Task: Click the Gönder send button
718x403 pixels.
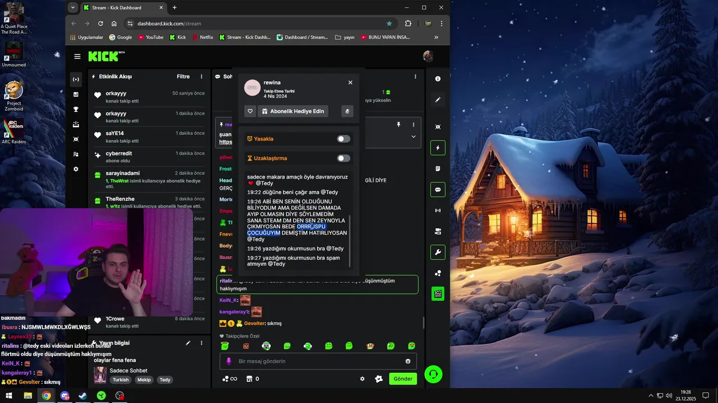Action: pos(403,379)
